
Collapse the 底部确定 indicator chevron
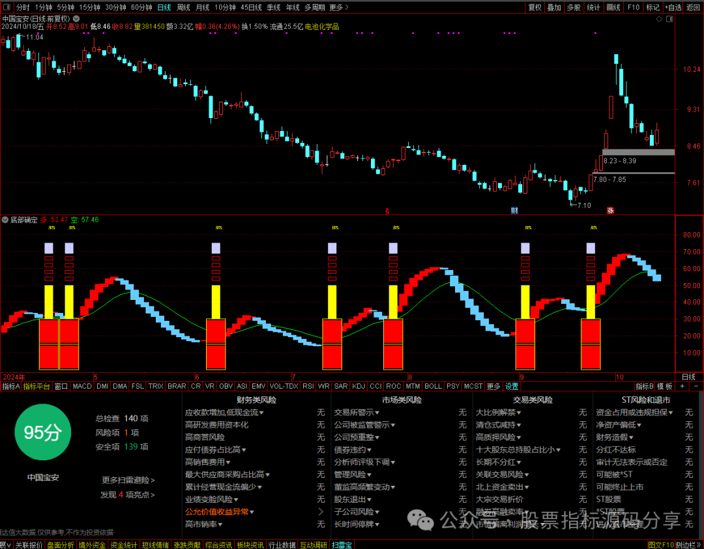tap(5, 220)
